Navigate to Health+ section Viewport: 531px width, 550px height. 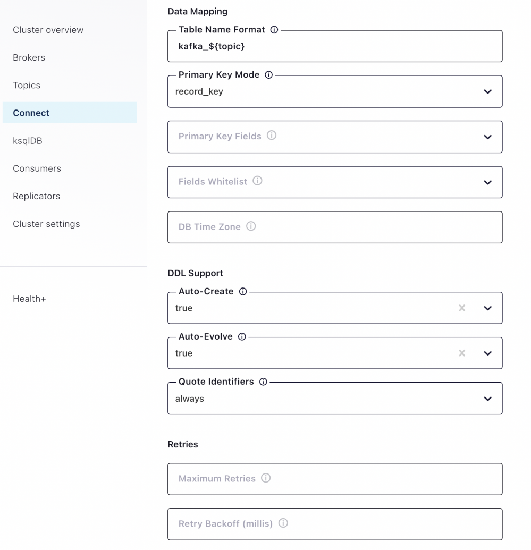point(29,299)
